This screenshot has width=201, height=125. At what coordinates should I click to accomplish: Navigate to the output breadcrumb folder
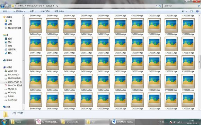pos(49,6)
